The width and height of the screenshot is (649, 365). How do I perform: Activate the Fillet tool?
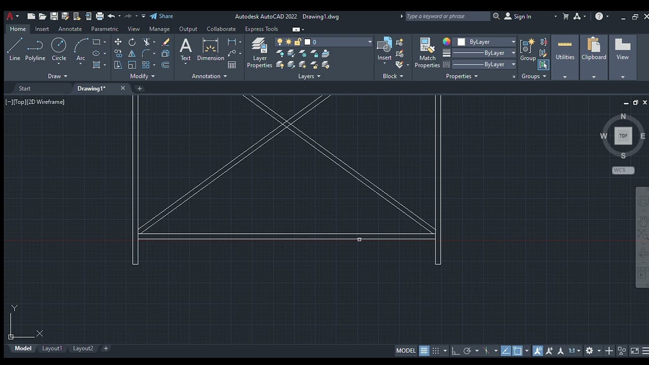(146, 53)
